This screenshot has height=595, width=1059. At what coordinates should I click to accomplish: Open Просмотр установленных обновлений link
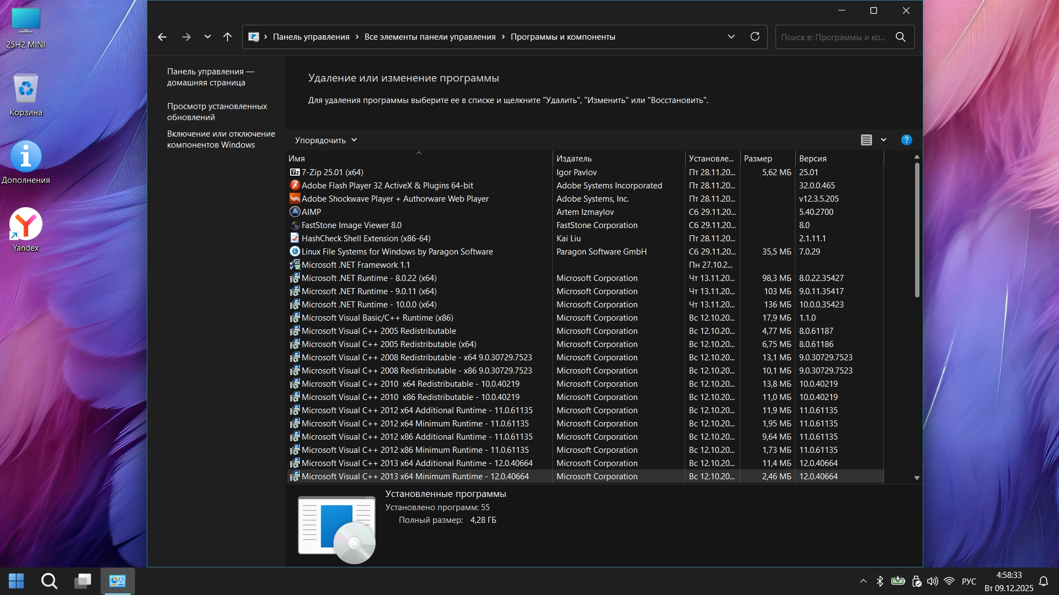pyautogui.click(x=217, y=112)
